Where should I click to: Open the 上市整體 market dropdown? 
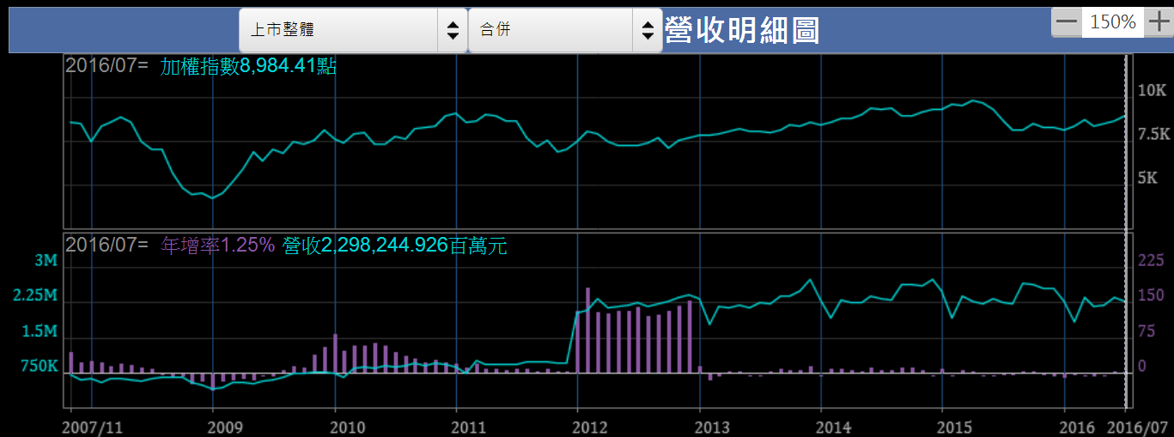pos(352,31)
